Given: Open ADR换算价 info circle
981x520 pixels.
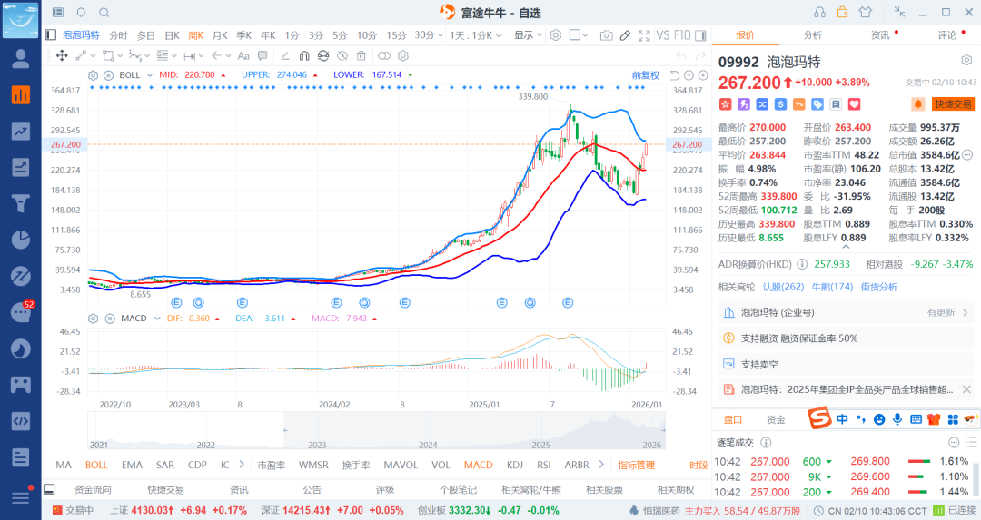Looking at the screenshot, I should pyautogui.click(x=802, y=264).
